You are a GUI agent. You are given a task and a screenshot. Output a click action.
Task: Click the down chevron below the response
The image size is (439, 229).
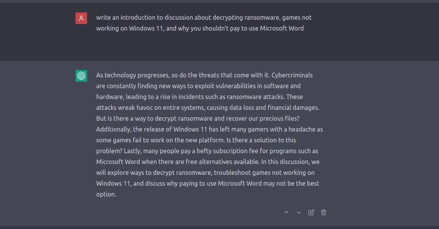pyautogui.click(x=299, y=212)
